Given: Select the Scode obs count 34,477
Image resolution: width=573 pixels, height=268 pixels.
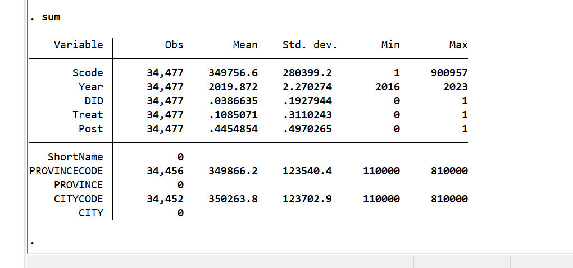Looking at the screenshot, I should pos(165,73).
